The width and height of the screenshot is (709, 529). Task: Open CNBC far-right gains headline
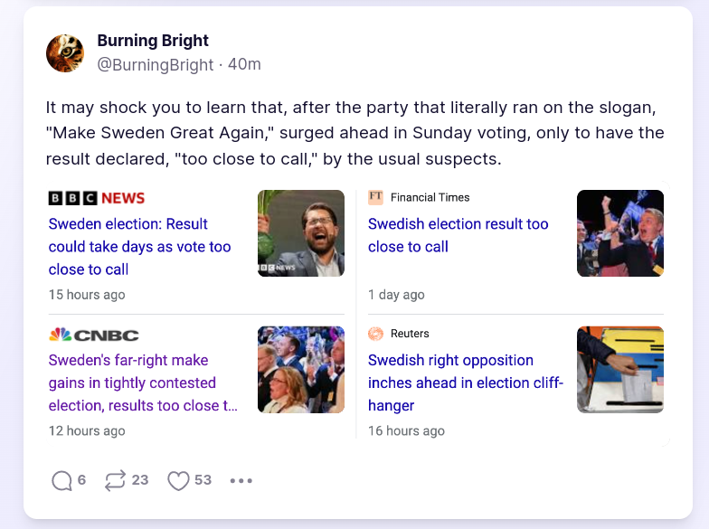tap(143, 383)
